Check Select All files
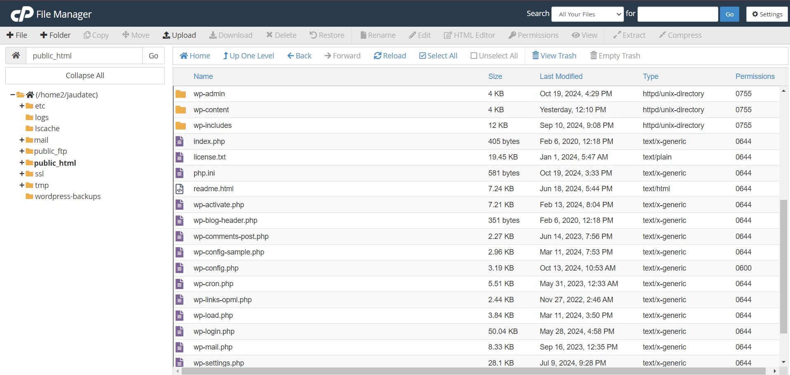 (x=438, y=56)
